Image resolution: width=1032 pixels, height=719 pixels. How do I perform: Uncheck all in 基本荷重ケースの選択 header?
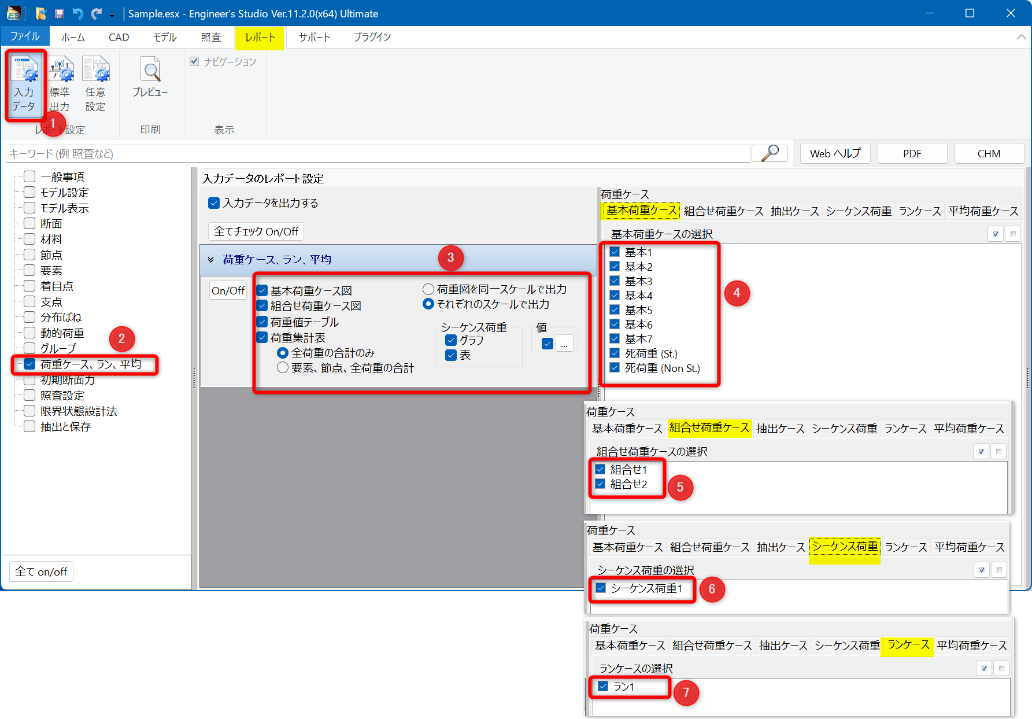[x=1013, y=234]
